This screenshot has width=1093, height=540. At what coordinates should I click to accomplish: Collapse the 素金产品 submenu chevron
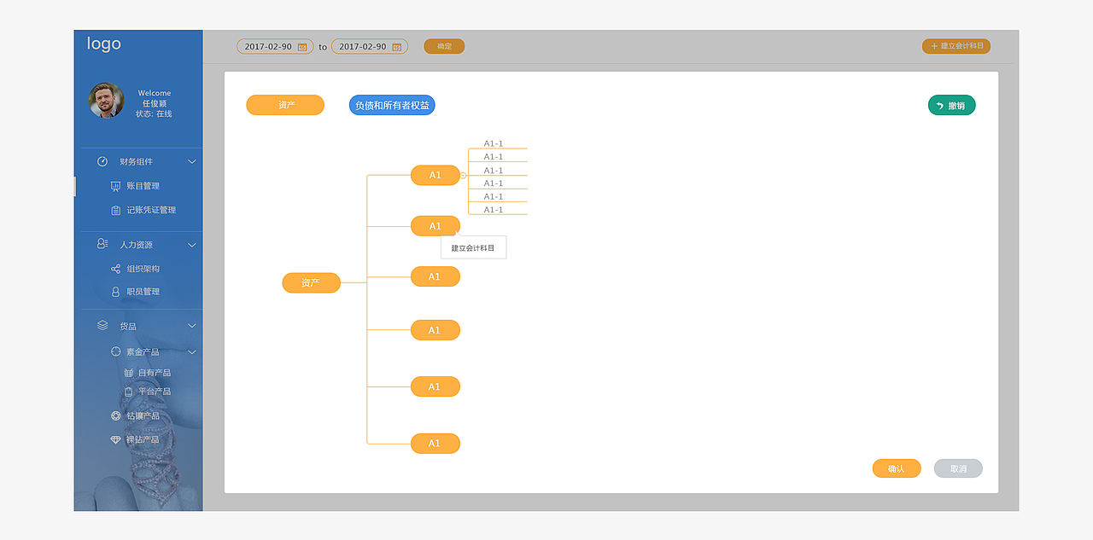(192, 351)
